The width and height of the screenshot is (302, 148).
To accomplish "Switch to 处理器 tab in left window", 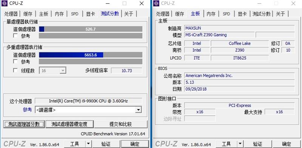I will pos(11,14).
